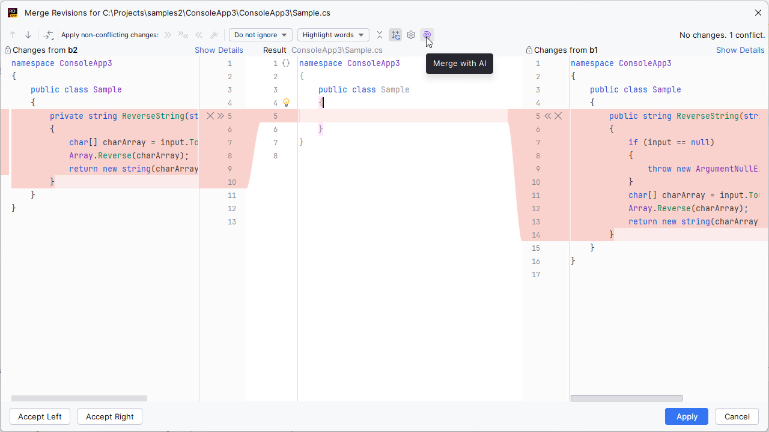Ignore the left b2 change with X
769x432 pixels.
(x=210, y=116)
